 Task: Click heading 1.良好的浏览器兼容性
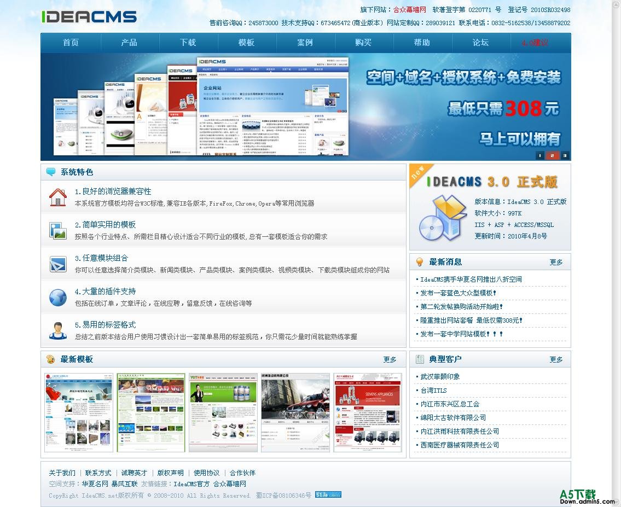pos(113,191)
